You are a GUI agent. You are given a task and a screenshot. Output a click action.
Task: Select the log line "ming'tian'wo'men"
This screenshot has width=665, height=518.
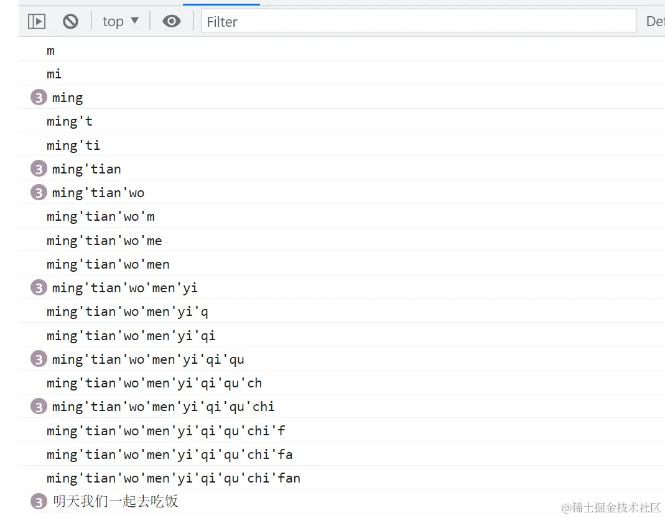point(108,264)
